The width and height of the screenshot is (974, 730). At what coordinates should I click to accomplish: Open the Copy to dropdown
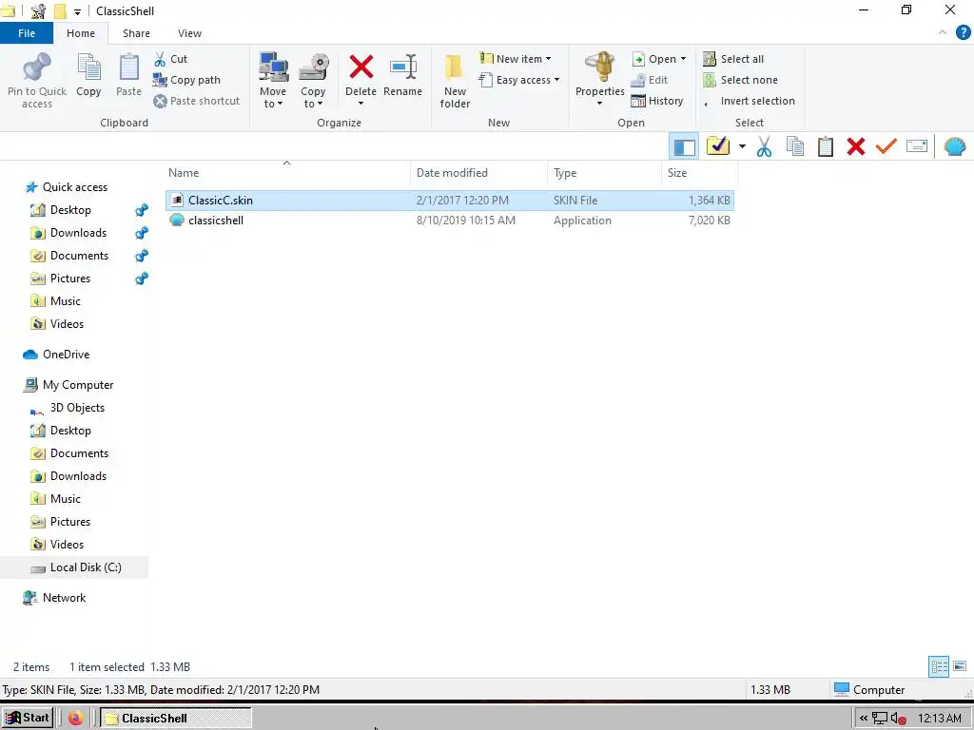point(313,81)
